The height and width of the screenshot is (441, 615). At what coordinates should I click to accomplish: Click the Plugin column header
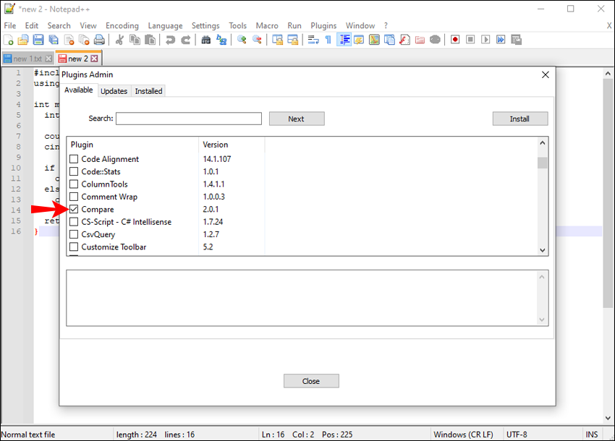133,145
